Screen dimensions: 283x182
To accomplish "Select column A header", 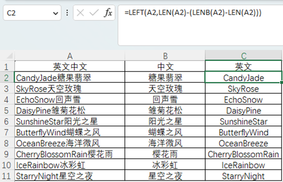I will [x=70, y=56].
